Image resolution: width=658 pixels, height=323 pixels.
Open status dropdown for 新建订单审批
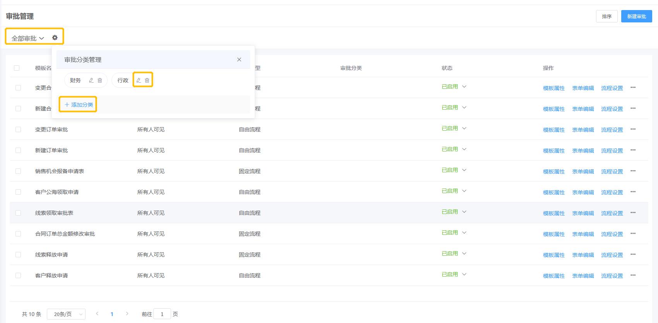pyautogui.click(x=464, y=149)
